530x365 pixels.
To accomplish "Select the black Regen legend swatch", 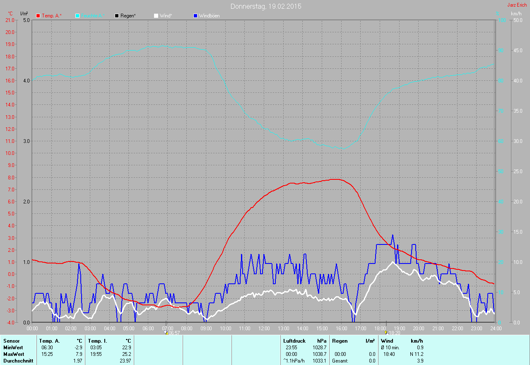I will [x=117, y=16].
